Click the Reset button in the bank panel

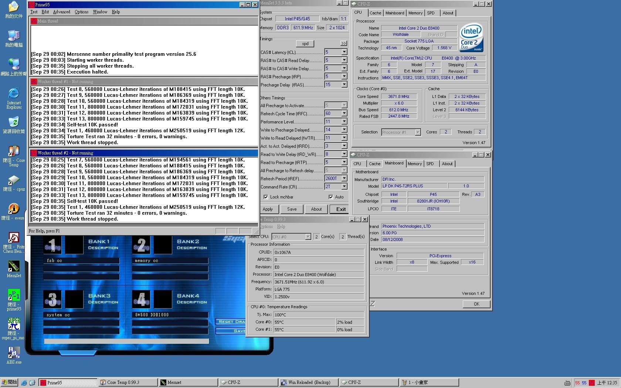(231, 321)
